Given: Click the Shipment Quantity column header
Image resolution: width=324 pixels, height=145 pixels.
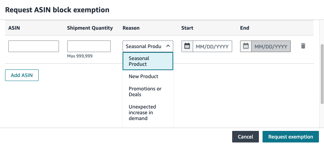Looking at the screenshot, I should click(x=90, y=28).
